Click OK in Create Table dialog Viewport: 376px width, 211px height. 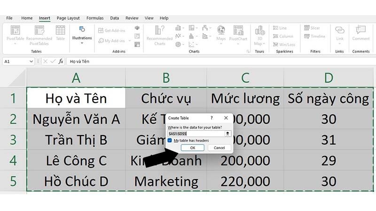coord(193,148)
